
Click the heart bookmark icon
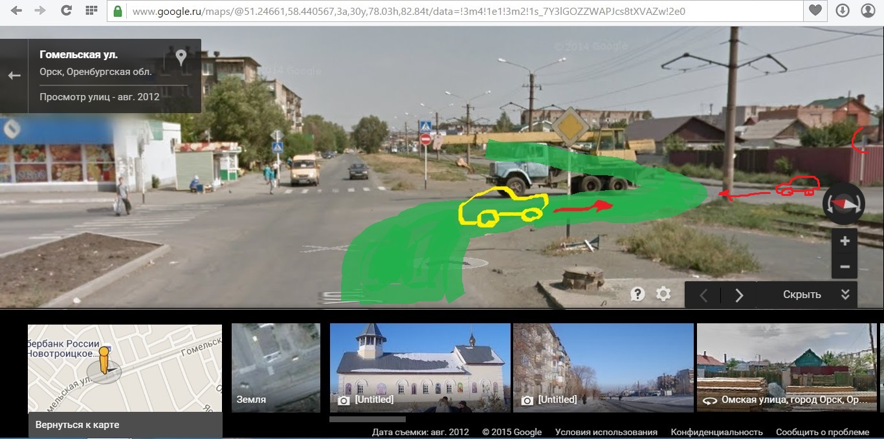815,11
